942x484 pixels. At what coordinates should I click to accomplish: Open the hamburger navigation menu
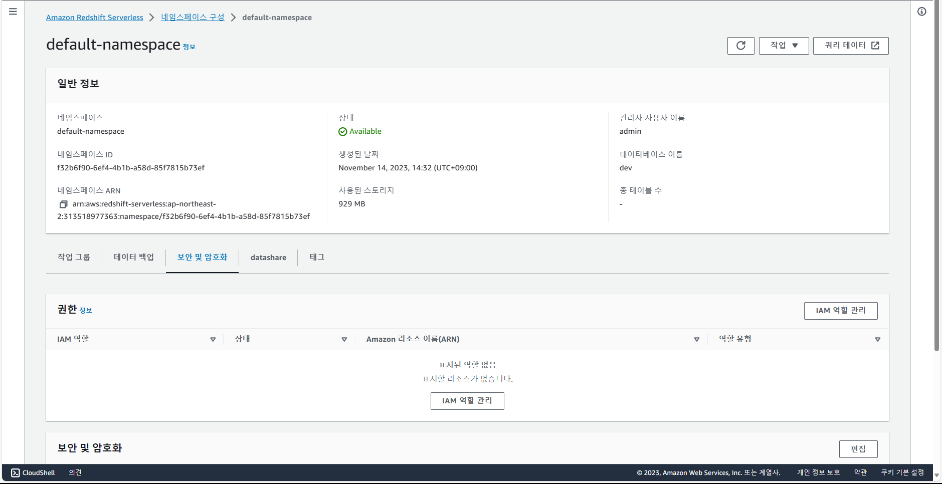pos(13,12)
